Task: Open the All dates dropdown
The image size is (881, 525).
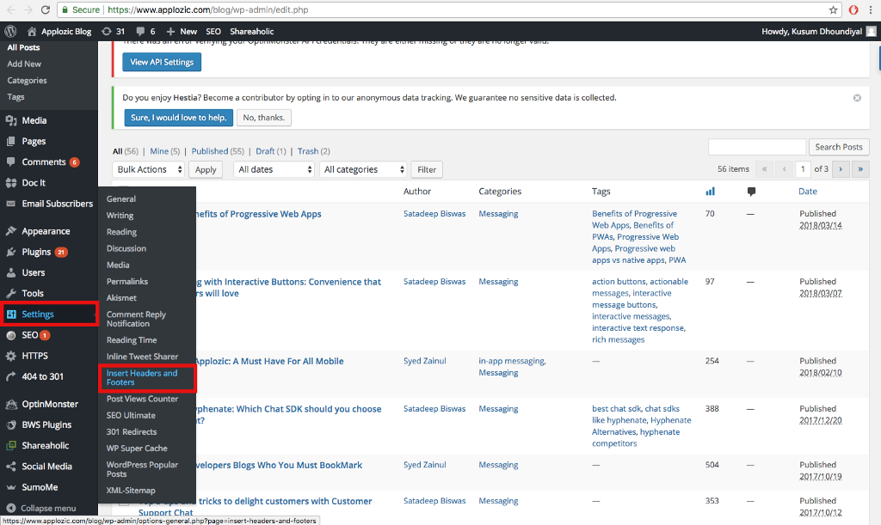Action: pyautogui.click(x=274, y=169)
